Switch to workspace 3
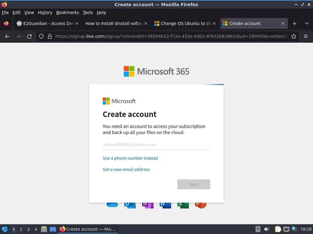Screen dimensions: 313x234 click(x=28, y=229)
